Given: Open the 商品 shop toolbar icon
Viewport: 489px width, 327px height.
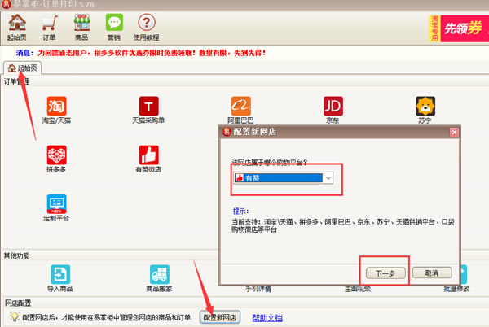Looking at the screenshot, I should point(81,28).
